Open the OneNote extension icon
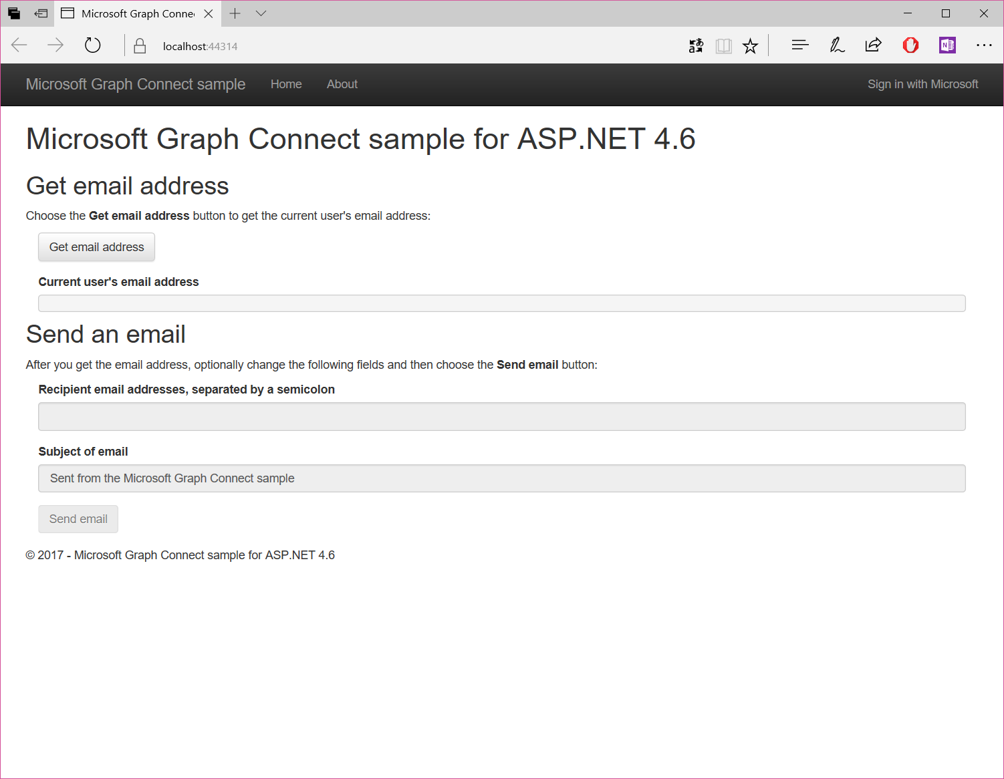Viewport: 1004px width, 779px height. [947, 45]
